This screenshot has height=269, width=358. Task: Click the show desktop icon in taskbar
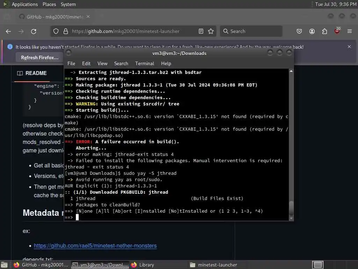pos(4,265)
